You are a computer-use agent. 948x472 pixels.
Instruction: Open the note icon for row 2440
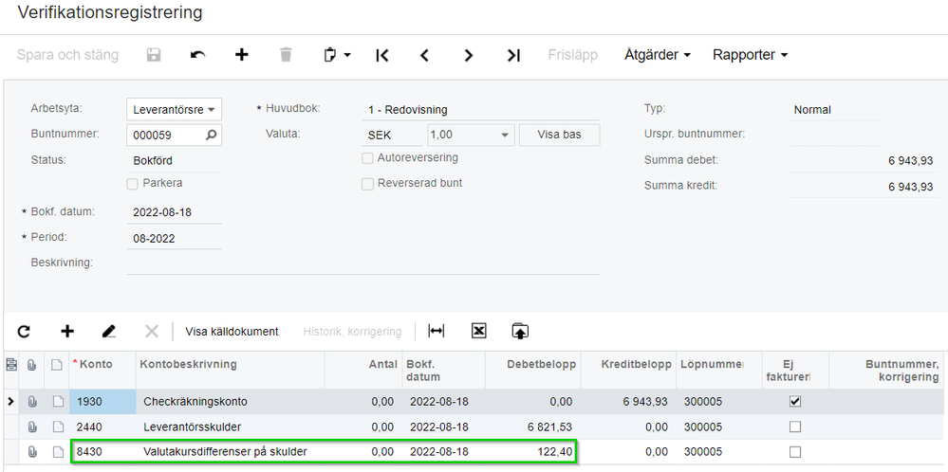57,427
